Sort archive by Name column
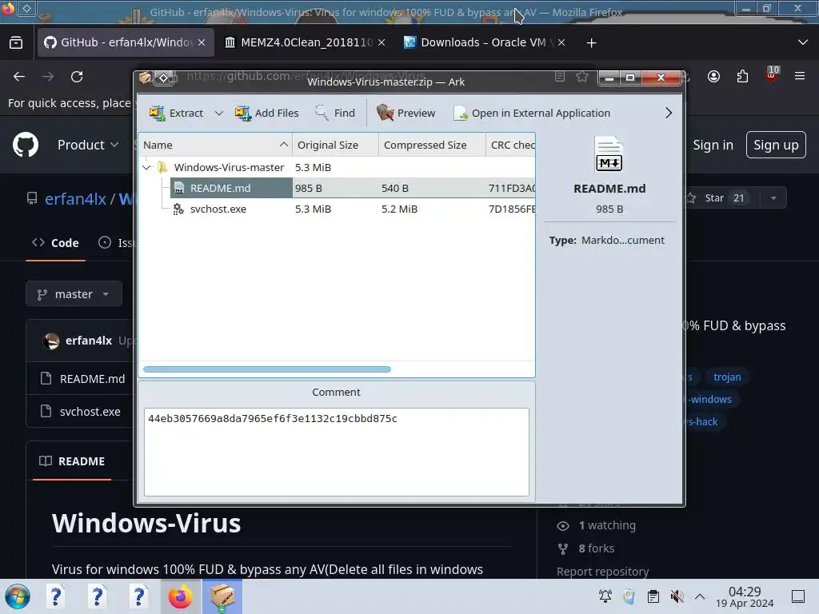This screenshot has width=819, height=614. pyautogui.click(x=215, y=146)
